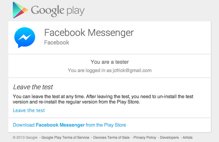Image resolution: width=219 pixels, height=142 pixels.
Task: Open Google Play Terms of Service
Action: [65, 137]
